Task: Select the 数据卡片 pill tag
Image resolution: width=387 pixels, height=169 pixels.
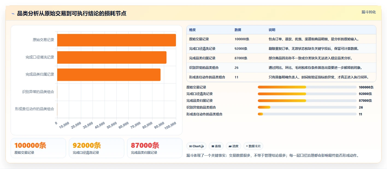Action: click(253, 146)
